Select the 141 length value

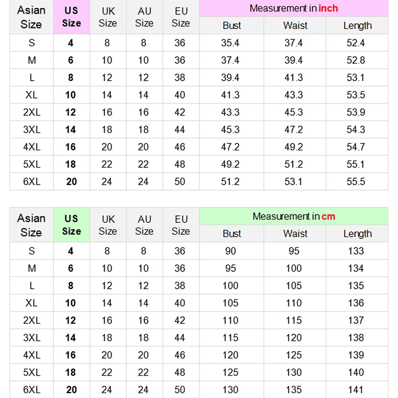coord(356,390)
